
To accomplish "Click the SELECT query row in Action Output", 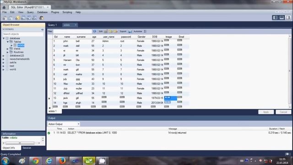I will click(169, 132).
